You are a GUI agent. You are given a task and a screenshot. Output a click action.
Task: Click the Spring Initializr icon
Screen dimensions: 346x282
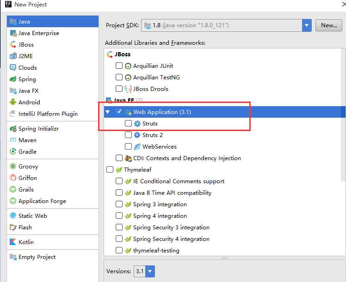(x=13, y=129)
